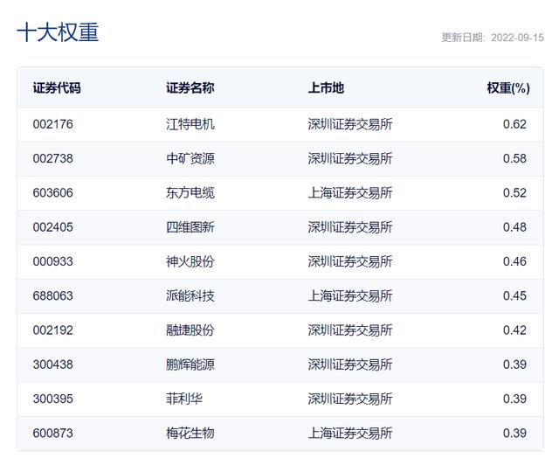Viewport: 559px width, 458px height.
Task: Click 深圳证券交易所 in the 鹏辉能源 row
Action: pos(350,364)
